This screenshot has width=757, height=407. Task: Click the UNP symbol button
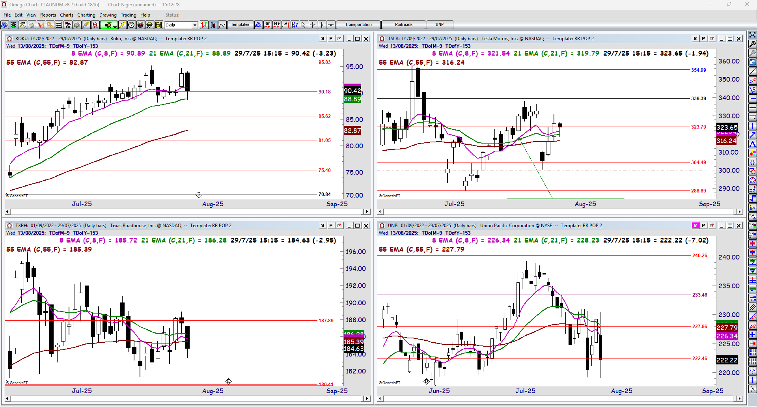coord(440,25)
